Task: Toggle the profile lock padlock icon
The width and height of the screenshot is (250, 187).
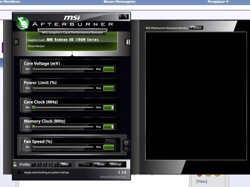Action: coord(15,164)
